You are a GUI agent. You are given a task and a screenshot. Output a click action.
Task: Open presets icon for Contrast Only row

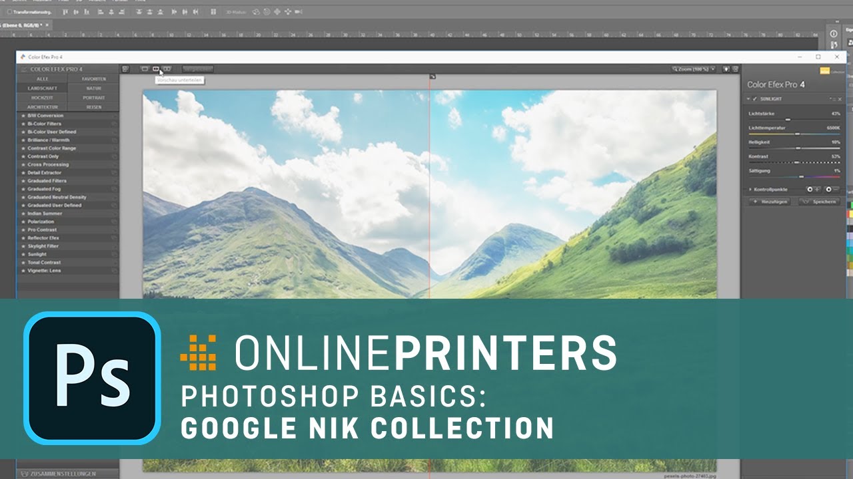pos(115,156)
